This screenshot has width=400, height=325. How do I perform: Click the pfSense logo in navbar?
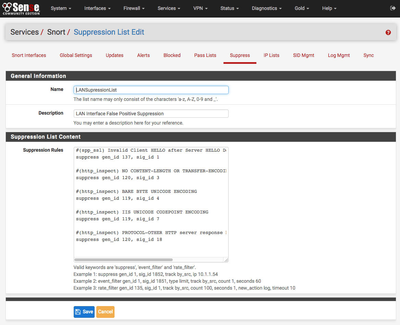[x=21, y=8]
